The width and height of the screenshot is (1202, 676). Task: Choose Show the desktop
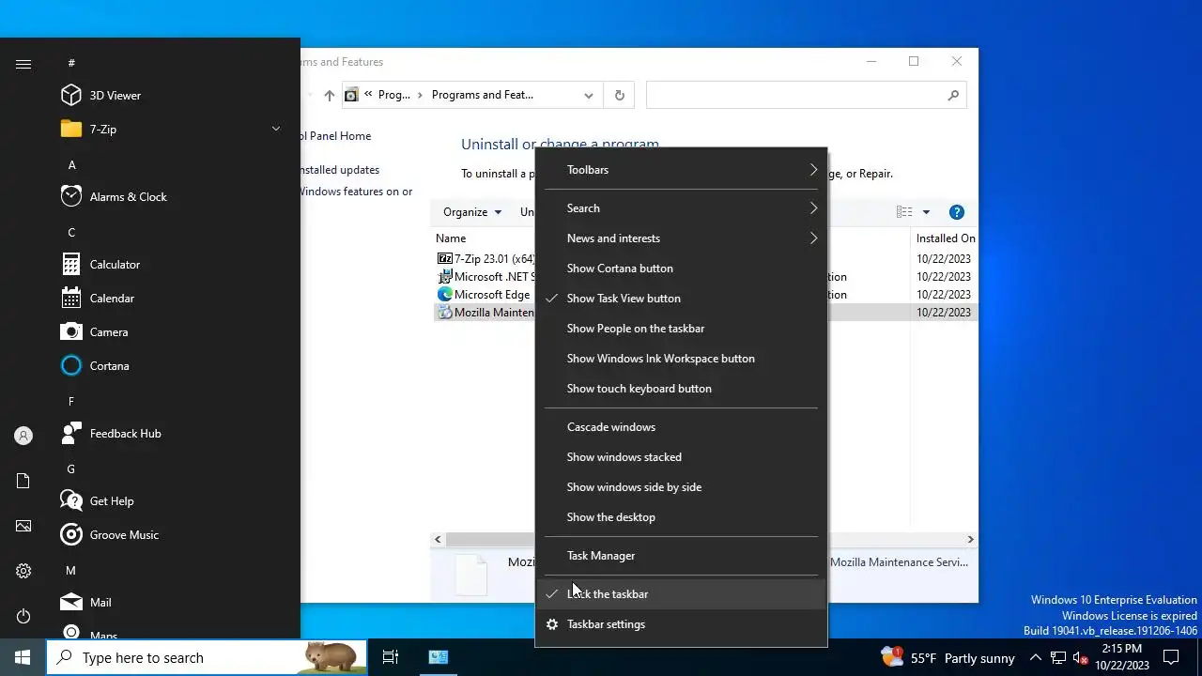tap(681, 516)
